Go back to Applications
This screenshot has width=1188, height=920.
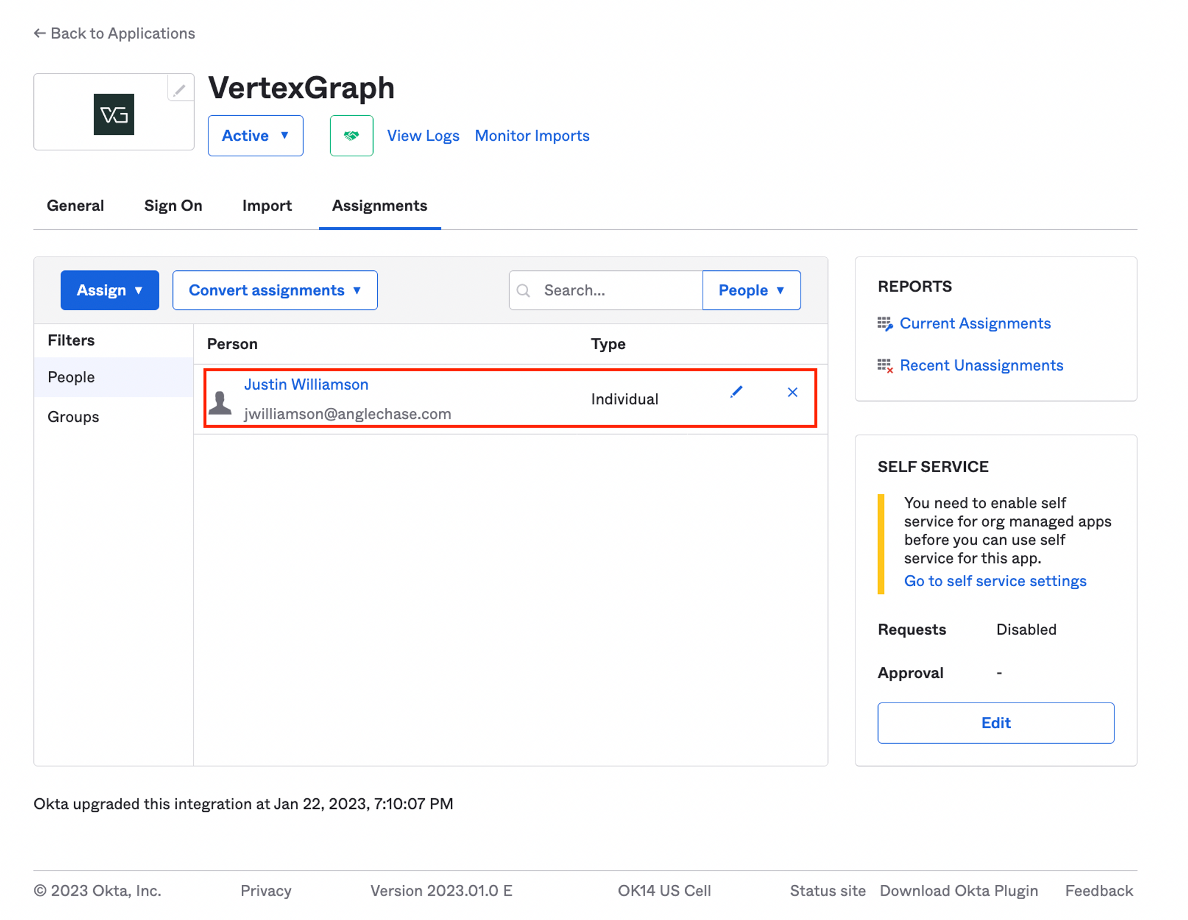(x=114, y=33)
